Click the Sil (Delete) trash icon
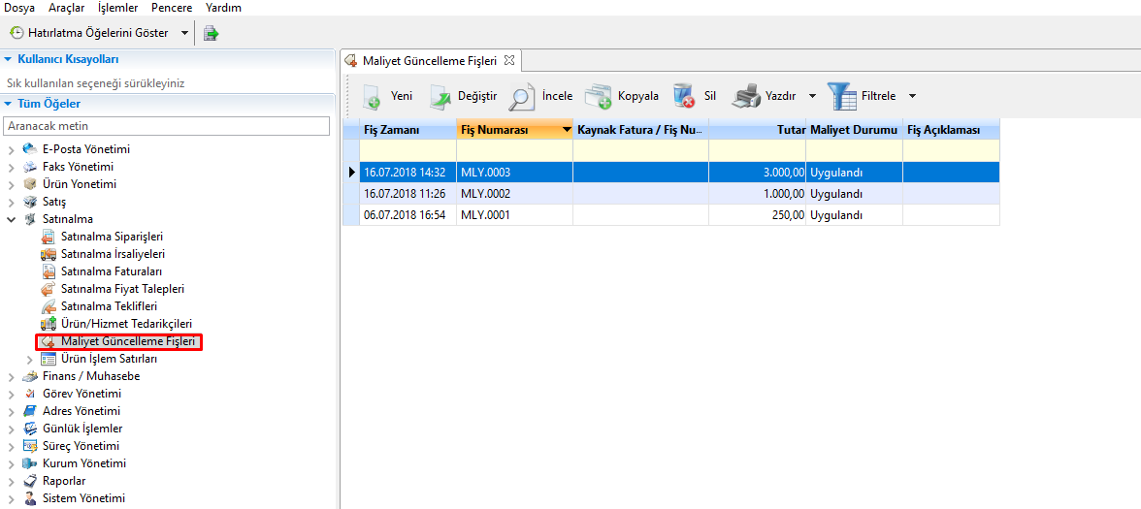This screenshot has height=509, width=1141. [x=685, y=97]
